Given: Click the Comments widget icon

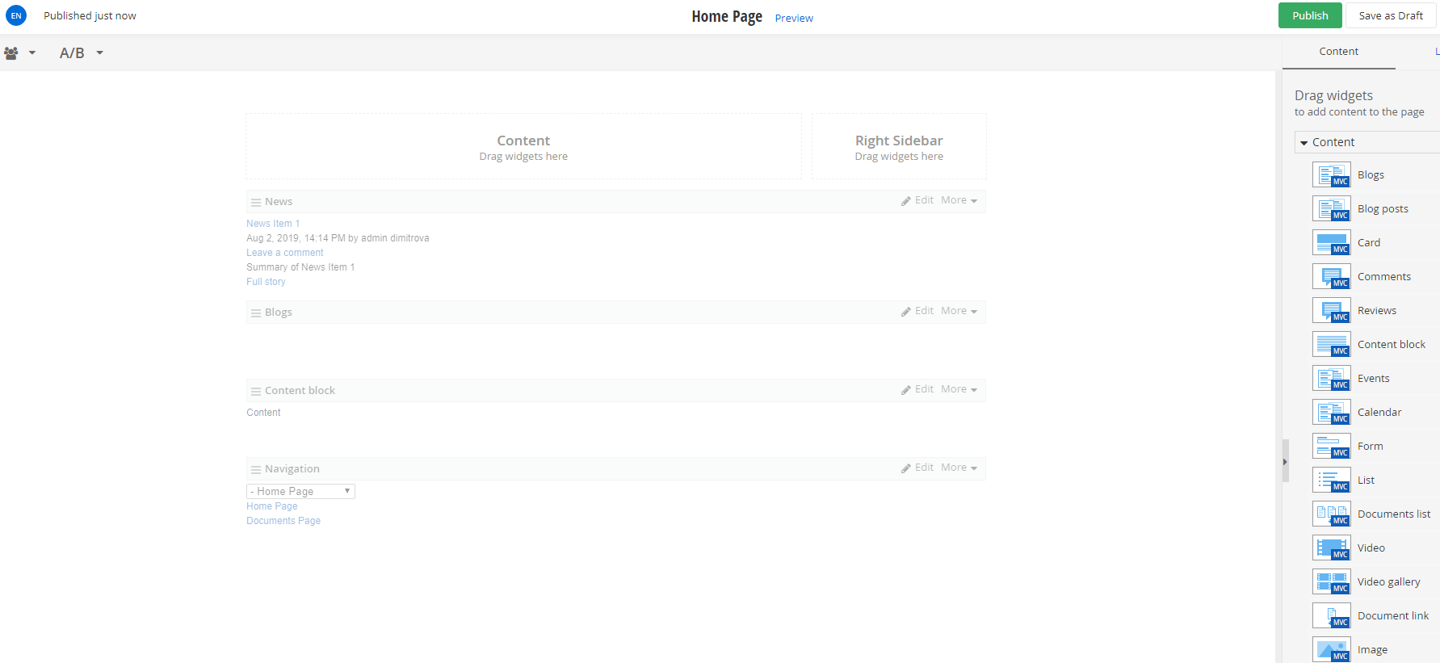Looking at the screenshot, I should (x=1331, y=276).
